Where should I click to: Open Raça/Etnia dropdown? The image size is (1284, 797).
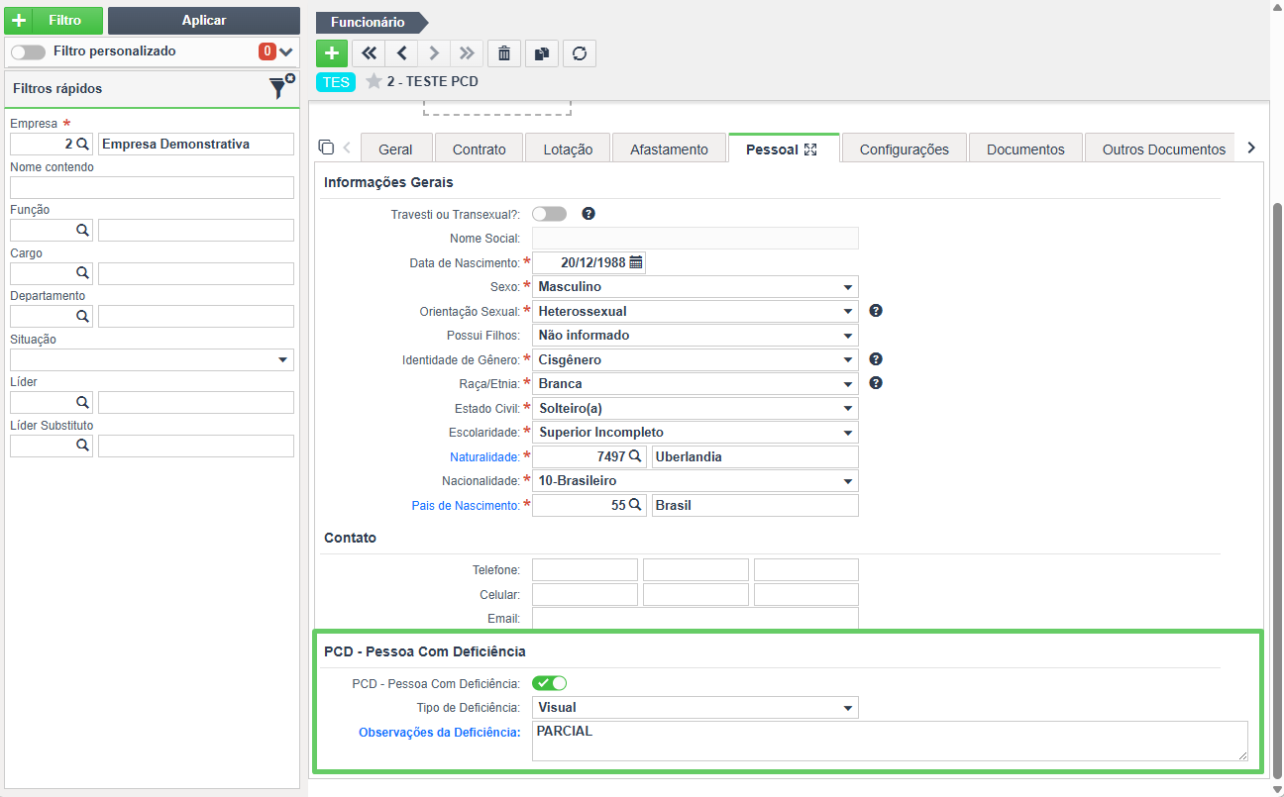695,383
